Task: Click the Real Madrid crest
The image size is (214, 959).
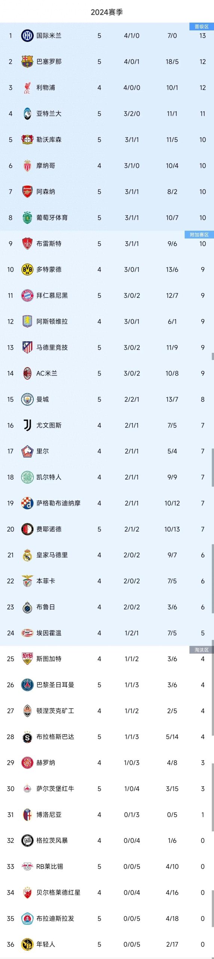Action: click(27, 555)
